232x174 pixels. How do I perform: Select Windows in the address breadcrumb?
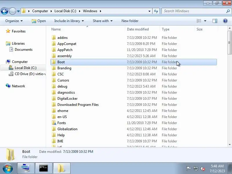(x=90, y=11)
